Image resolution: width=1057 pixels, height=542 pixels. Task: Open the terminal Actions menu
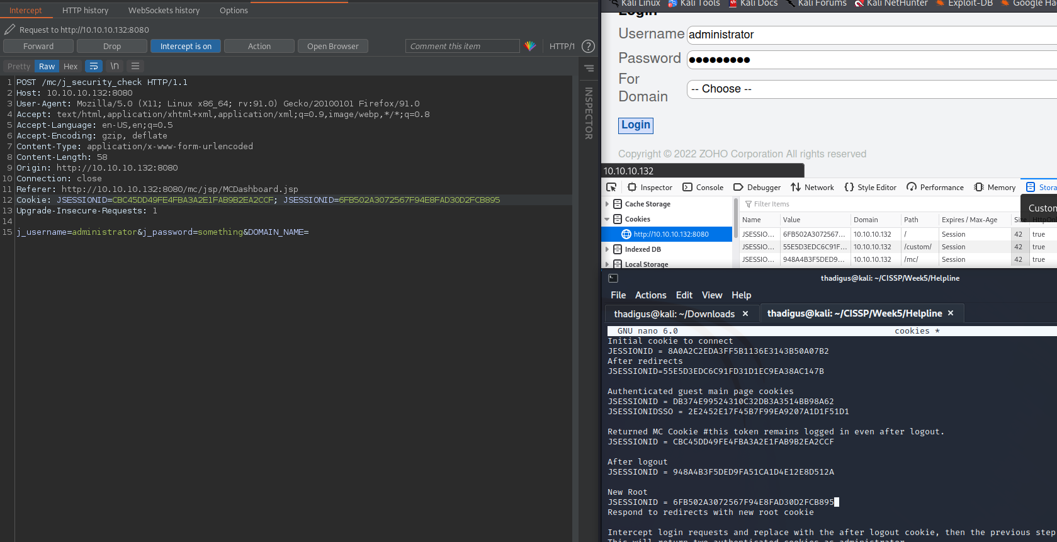click(x=650, y=295)
